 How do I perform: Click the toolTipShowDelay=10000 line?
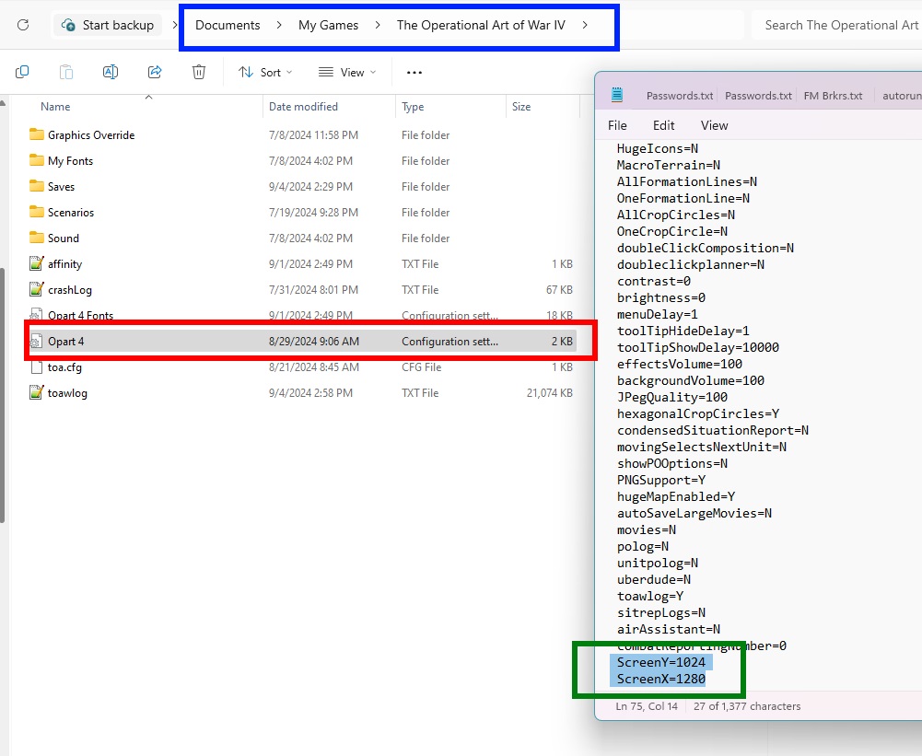tap(697, 347)
